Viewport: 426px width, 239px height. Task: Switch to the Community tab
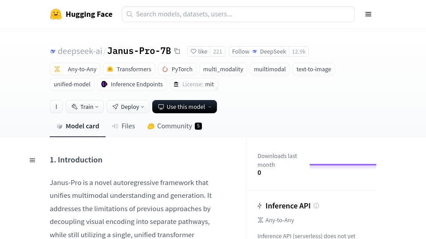(175, 126)
